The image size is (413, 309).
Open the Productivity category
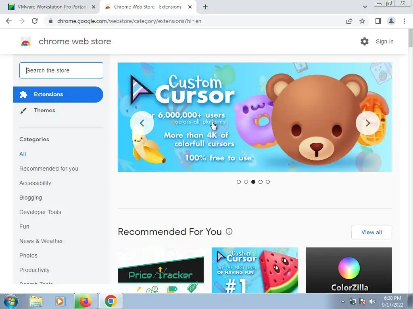(35, 270)
